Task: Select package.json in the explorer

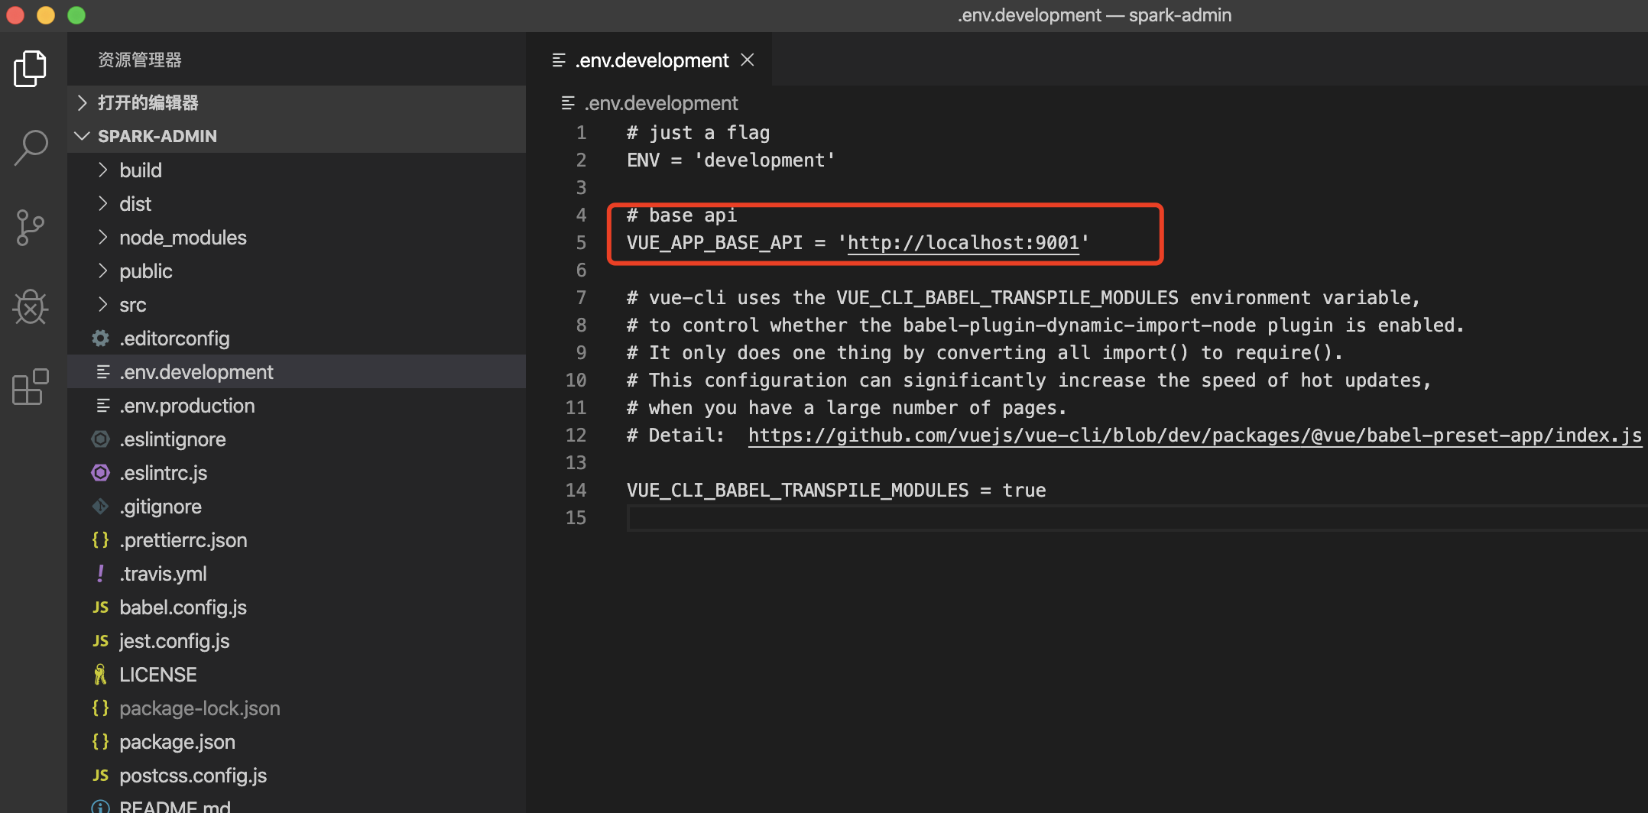Action: click(x=177, y=742)
